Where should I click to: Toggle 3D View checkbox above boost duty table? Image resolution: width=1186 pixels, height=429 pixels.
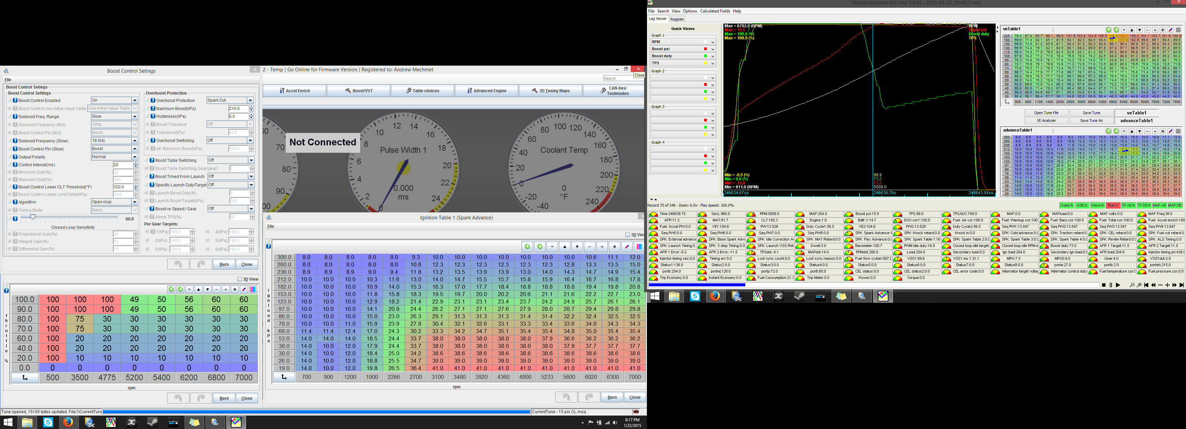[240, 279]
